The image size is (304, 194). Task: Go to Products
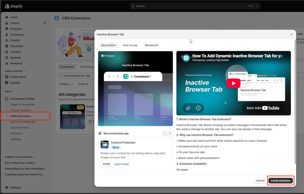point(16,29)
